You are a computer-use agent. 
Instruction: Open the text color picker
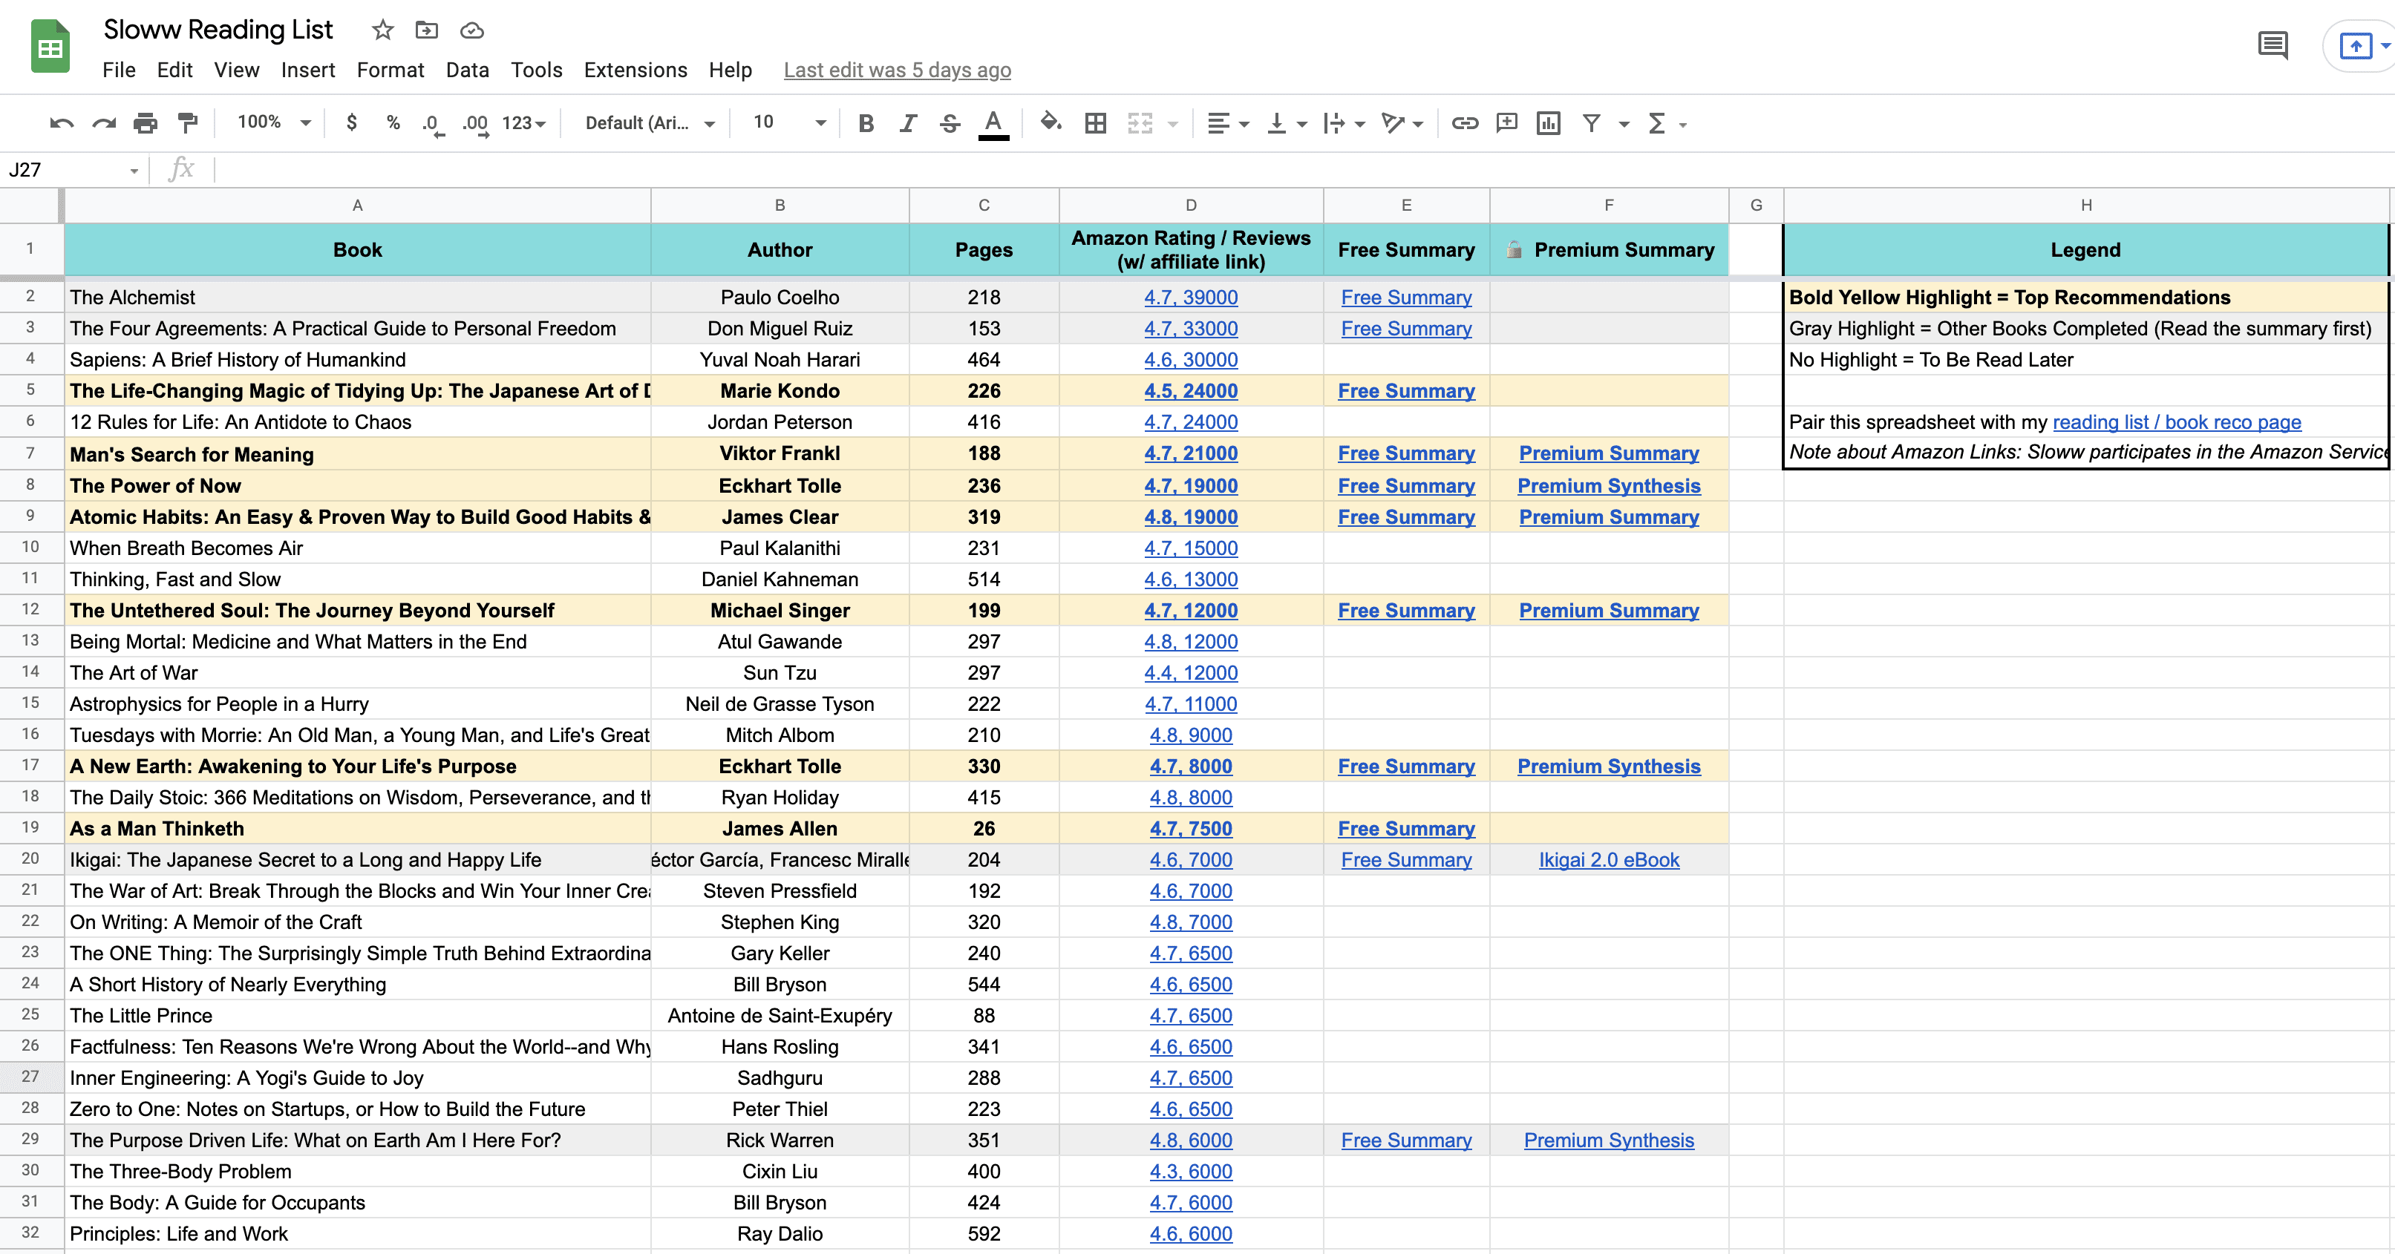coord(993,122)
